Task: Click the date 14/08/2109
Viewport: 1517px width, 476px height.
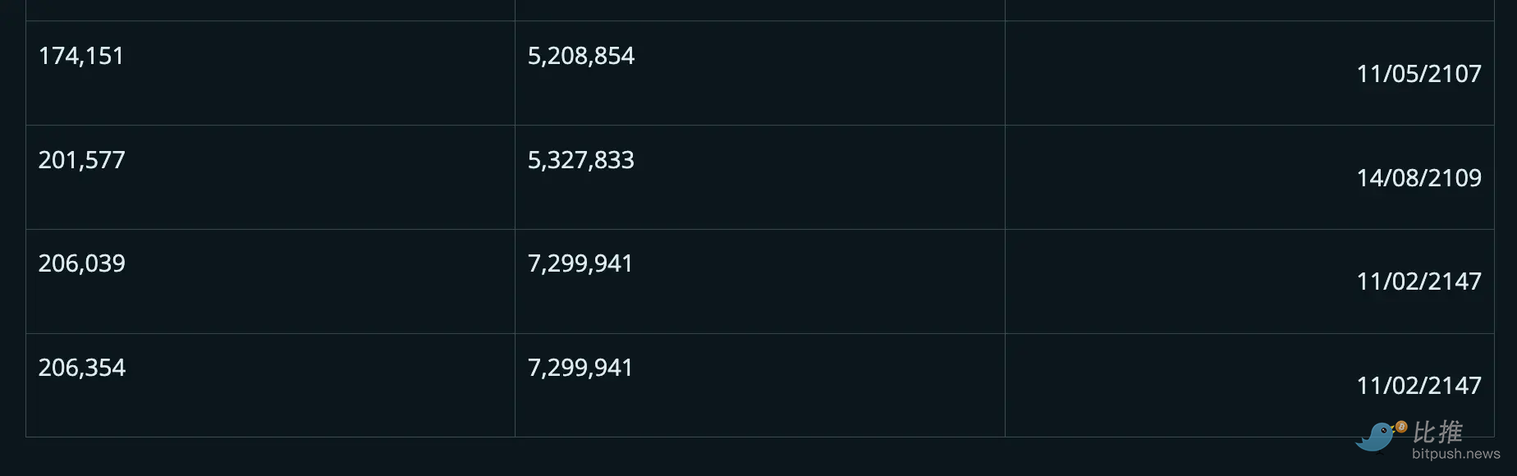Action: tap(1418, 178)
